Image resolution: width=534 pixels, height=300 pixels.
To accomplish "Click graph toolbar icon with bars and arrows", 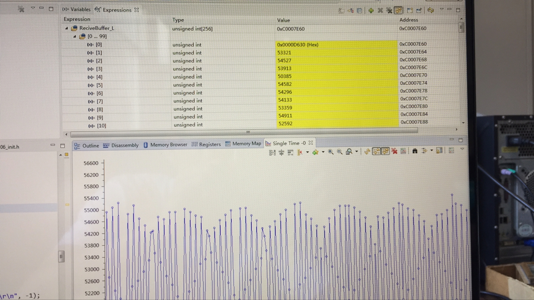I will [x=290, y=152].
